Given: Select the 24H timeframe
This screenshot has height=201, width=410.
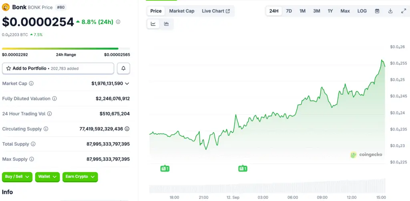Looking at the screenshot, I should 274,11.
